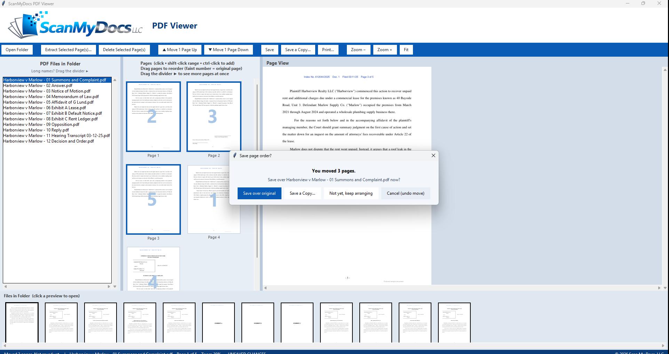Click file list scroll-right arrow

tap(109, 287)
